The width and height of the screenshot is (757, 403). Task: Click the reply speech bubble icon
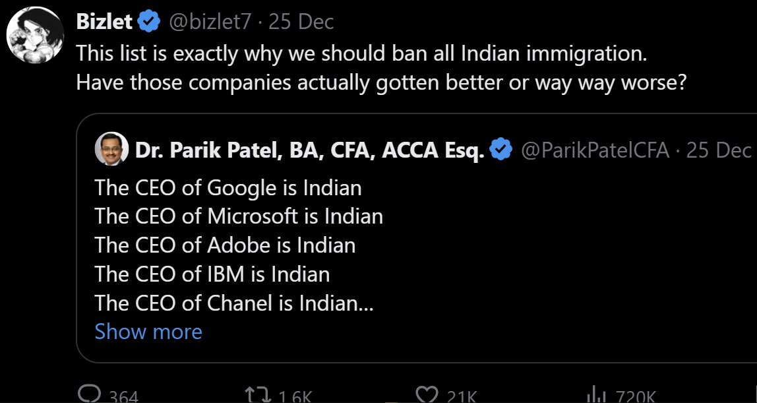tap(90, 396)
